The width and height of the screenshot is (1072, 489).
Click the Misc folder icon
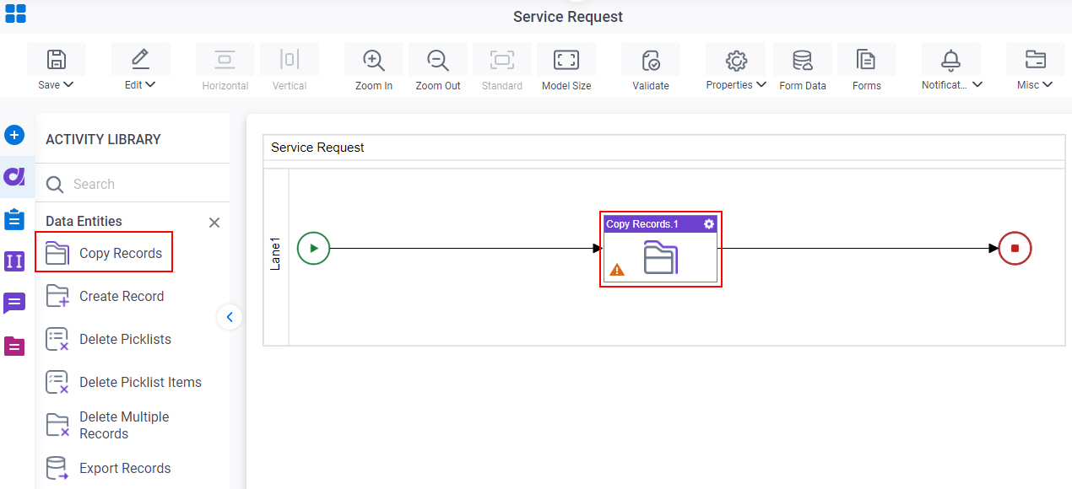tap(1036, 59)
